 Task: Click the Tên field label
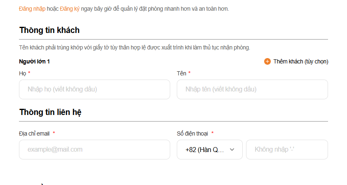tap(181, 73)
